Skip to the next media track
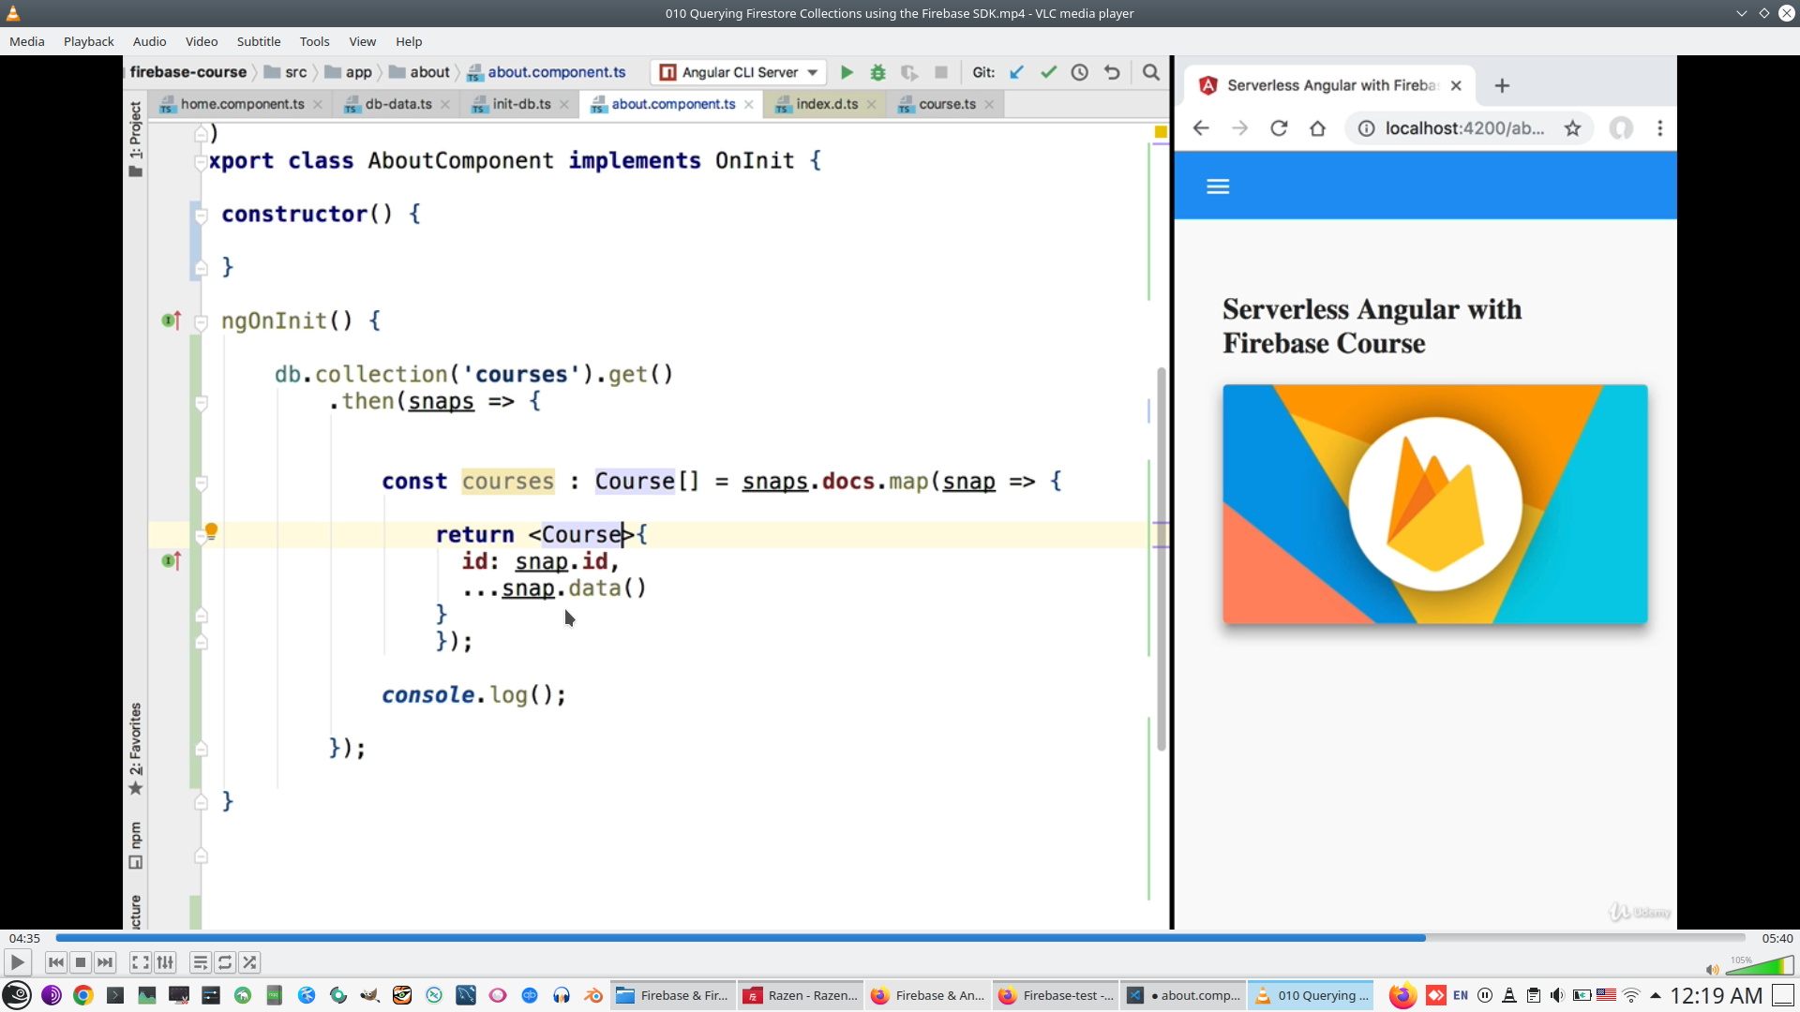 [105, 962]
